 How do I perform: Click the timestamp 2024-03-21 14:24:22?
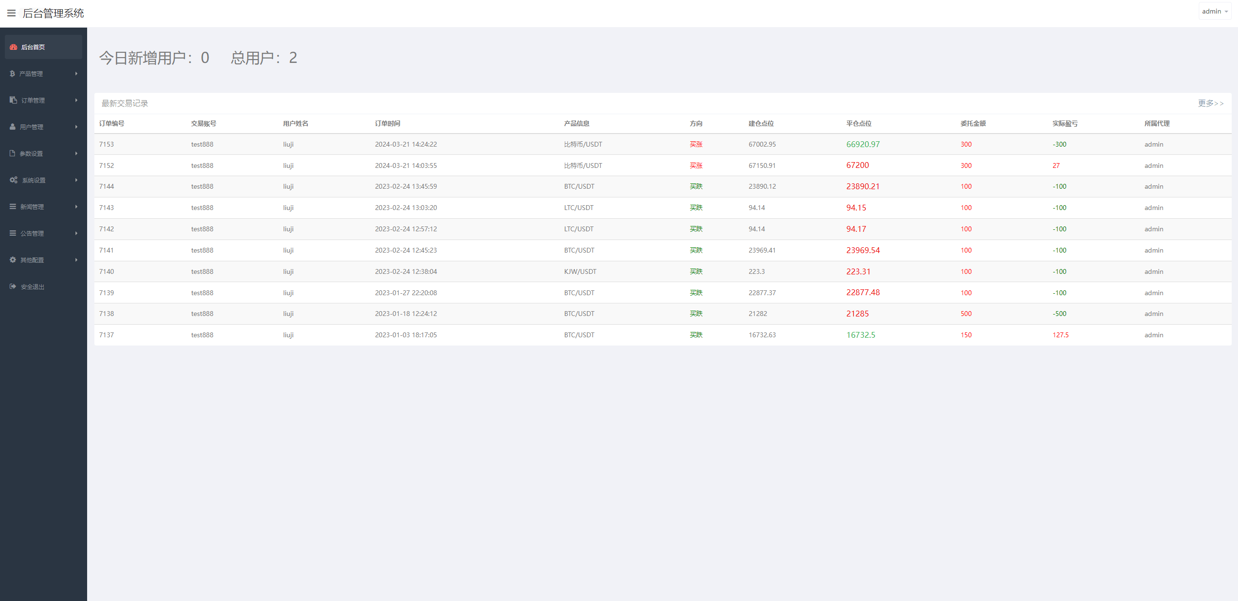coord(406,144)
